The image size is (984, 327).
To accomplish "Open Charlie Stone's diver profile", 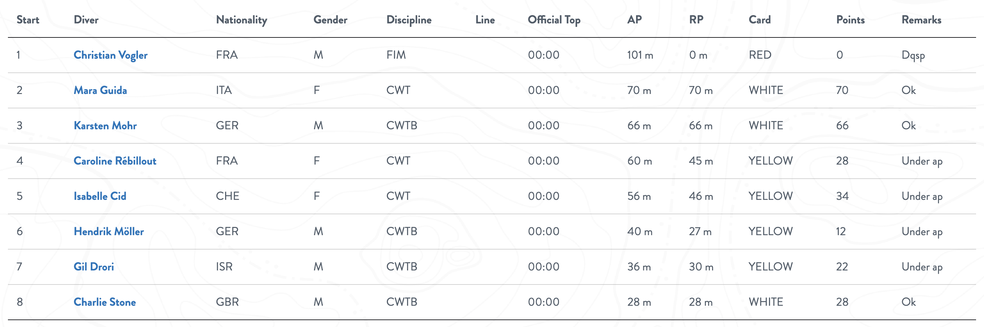I will [105, 302].
